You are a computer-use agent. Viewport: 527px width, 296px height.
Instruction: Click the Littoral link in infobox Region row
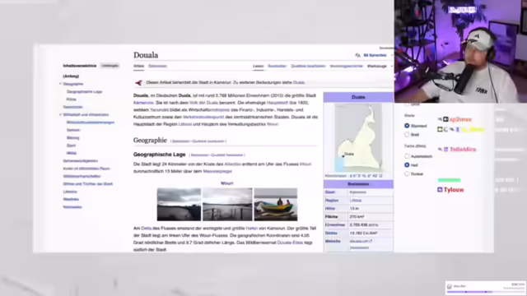(x=356, y=201)
